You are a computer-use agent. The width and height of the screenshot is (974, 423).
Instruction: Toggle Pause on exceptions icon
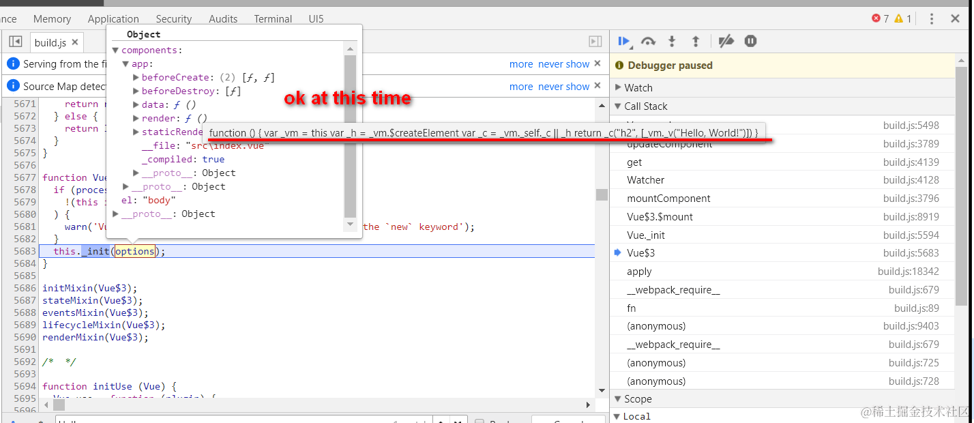point(750,41)
